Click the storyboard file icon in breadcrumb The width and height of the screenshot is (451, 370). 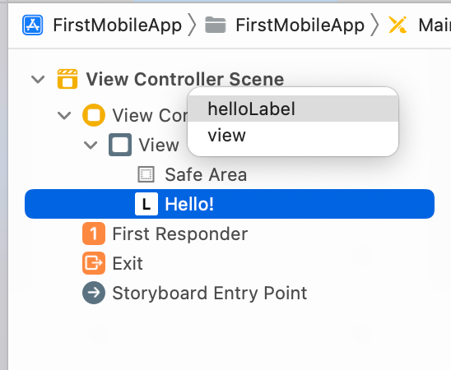398,25
